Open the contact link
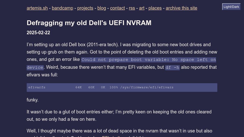The width and height of the screenshot is (244, 137). tap(117, 8)
